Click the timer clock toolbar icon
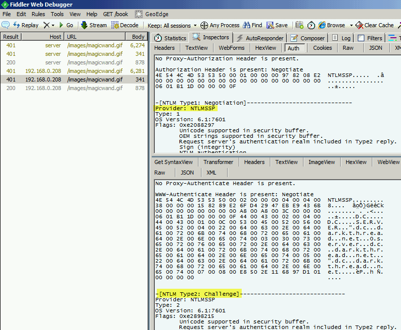The width and height of the screenshot is (401, 330). coord(312,25)
